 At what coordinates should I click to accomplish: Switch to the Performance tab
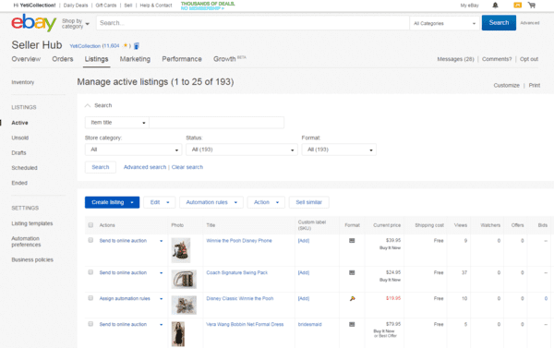tap(182, 59)
